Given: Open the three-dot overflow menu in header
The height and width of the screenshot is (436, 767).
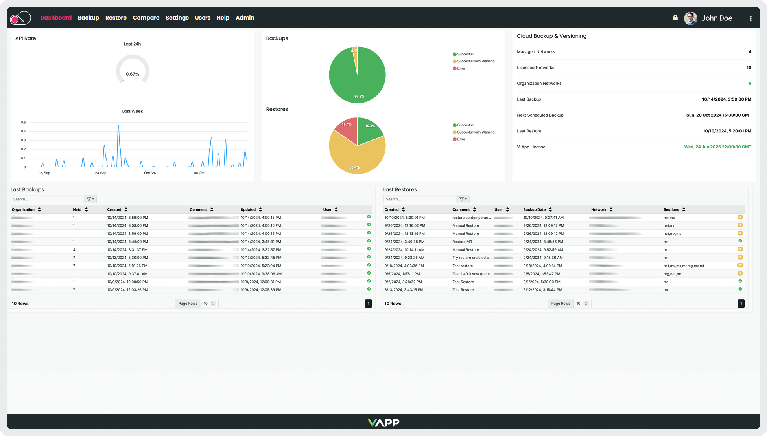Looking at the screenshot, I should (750, 18).
